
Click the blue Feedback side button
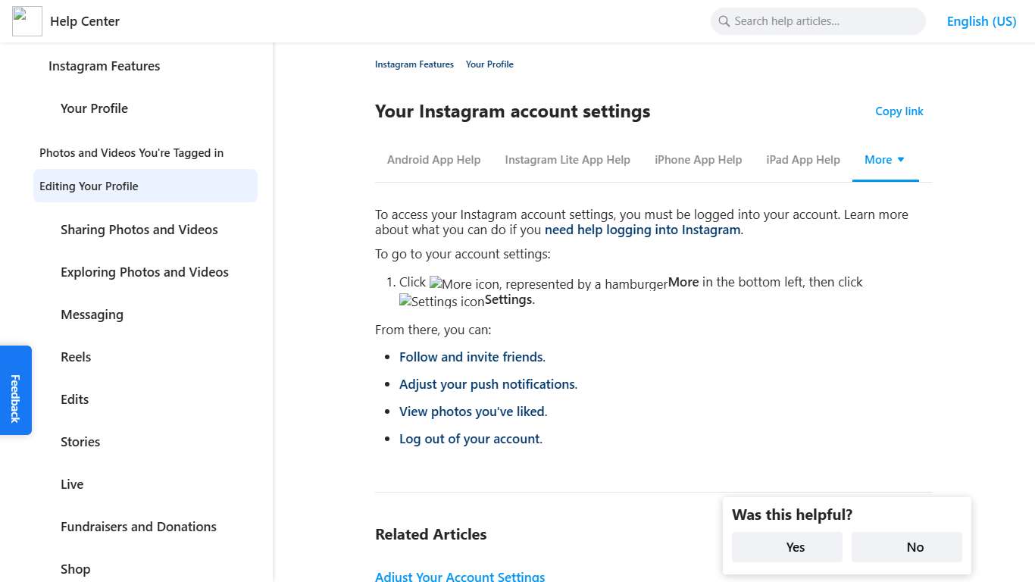(15, 390)
